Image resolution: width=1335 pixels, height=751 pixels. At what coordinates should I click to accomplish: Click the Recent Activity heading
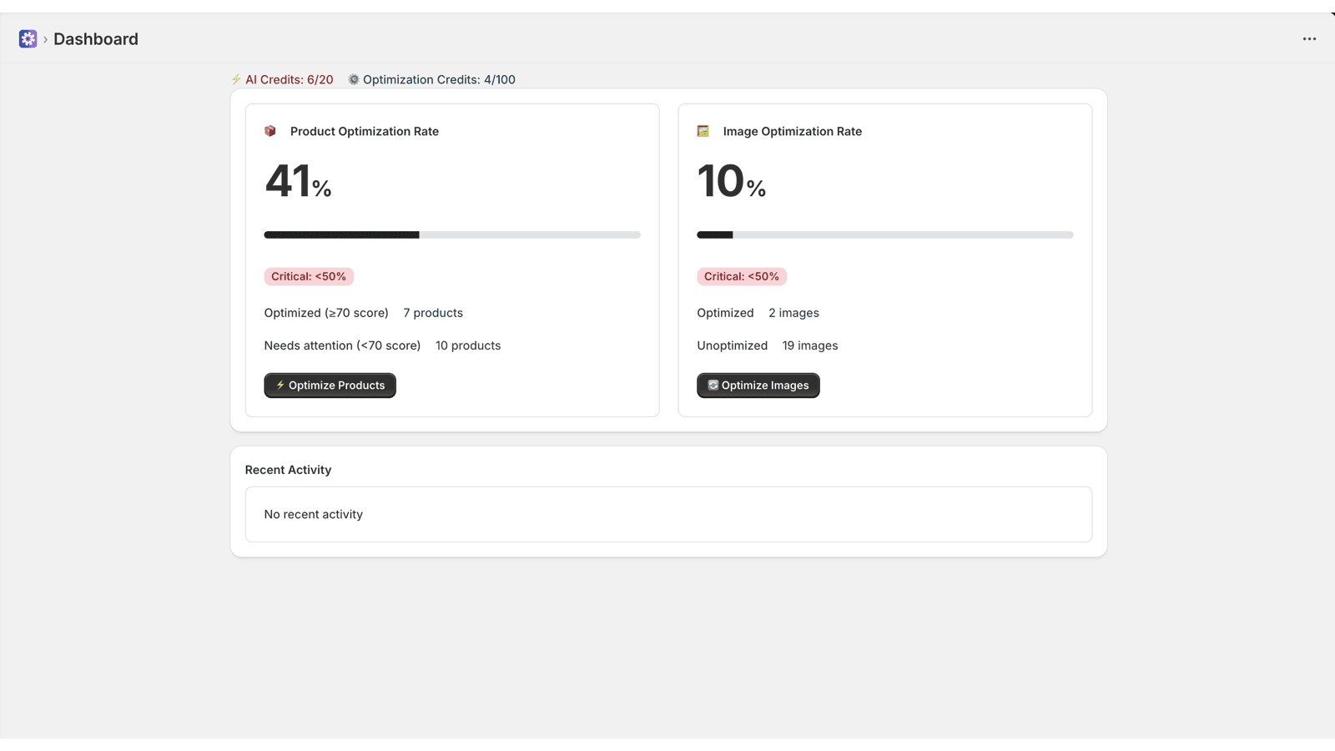[288, 470]
